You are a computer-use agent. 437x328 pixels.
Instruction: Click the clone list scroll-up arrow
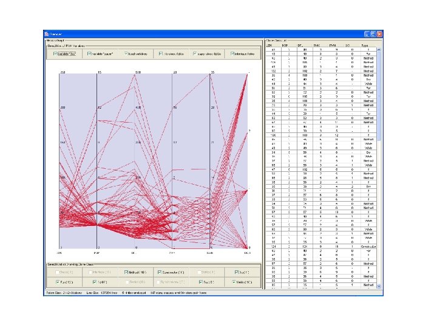point(379,50)
